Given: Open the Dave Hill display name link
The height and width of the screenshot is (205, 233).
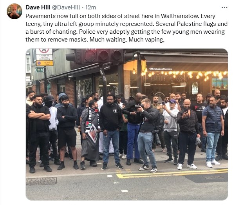Looking at the screenshot, I should pos(38,7).
